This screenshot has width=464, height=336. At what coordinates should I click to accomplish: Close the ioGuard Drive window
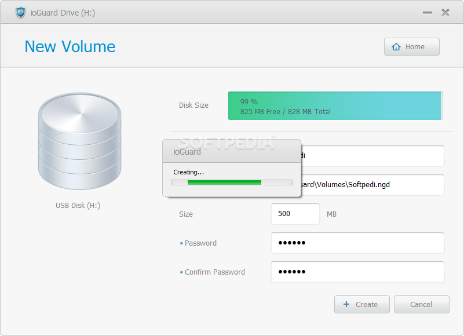tap(445, 13)
